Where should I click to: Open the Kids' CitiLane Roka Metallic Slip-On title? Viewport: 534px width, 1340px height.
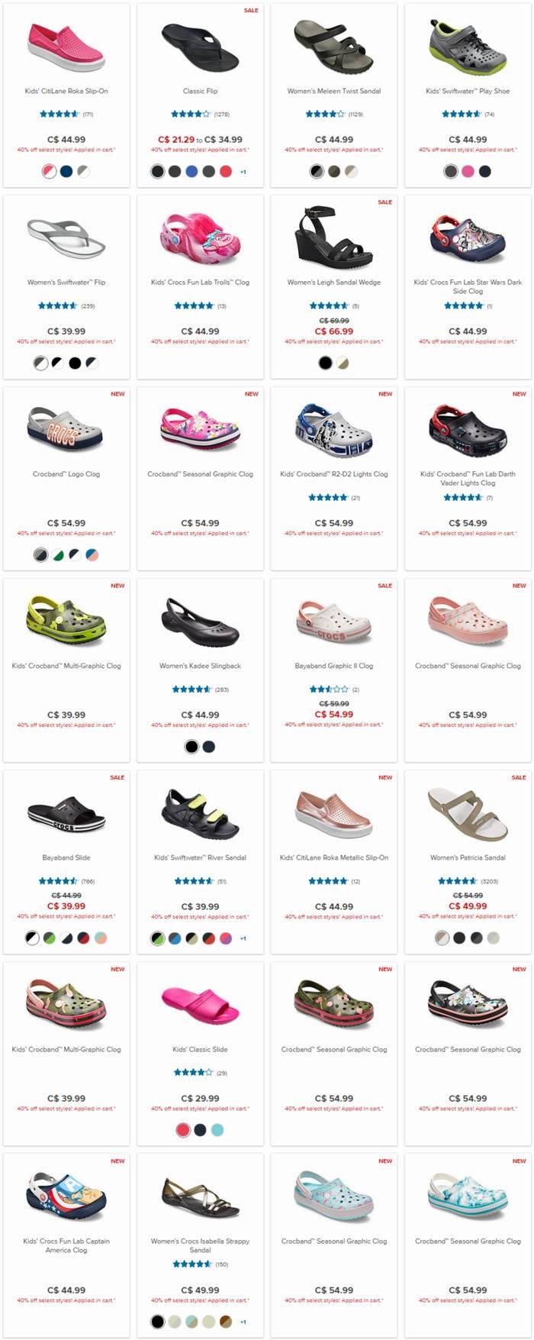(334, 857)
